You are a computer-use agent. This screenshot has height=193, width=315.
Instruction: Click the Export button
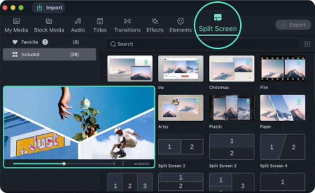click(x=293, y=25)
